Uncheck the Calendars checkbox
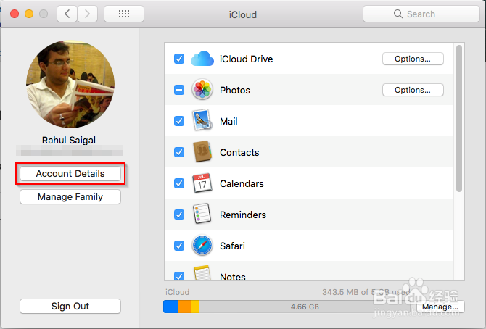The width and height of the screenshot is (486, 329). pos(179,183)
